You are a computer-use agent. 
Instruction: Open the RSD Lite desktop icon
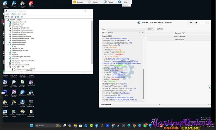[31, 4]
